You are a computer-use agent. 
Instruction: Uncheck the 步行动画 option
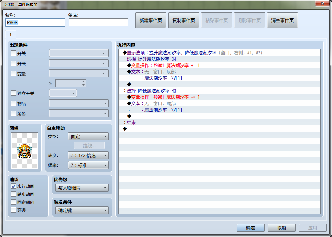point(13,186)
